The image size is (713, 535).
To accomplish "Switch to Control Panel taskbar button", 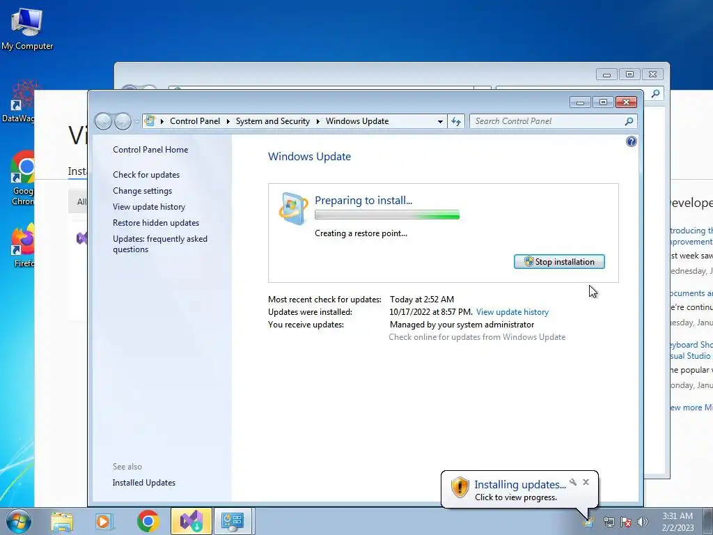I will [x=233, y=521].
